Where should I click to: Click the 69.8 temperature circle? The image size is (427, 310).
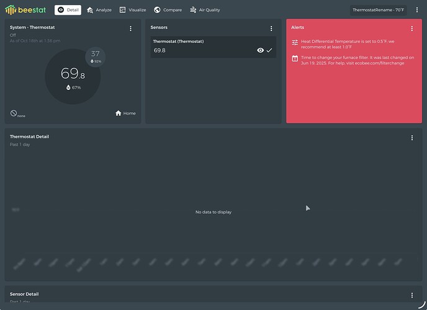tap(73, 76)
